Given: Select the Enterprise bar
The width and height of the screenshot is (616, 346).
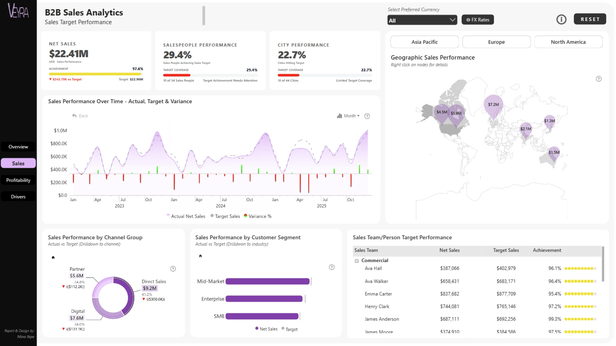Looking at the screenshot, I should click(x=264, y=299).
